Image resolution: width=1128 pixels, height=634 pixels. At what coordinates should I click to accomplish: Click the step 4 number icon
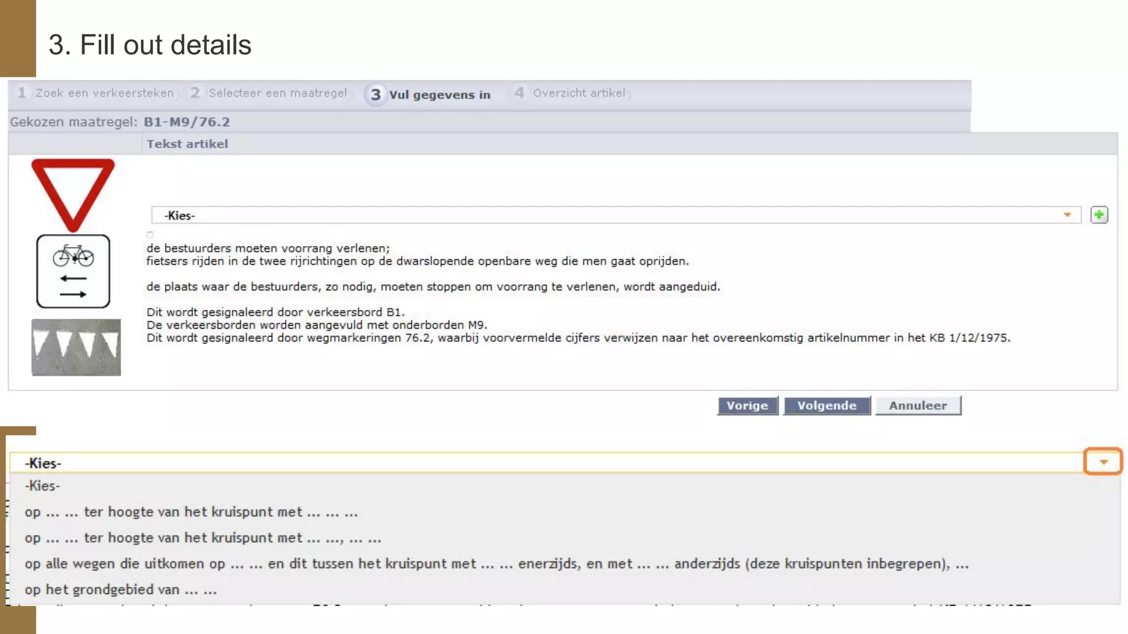519,92
